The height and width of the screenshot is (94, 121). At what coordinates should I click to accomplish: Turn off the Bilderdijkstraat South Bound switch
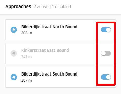106,77
